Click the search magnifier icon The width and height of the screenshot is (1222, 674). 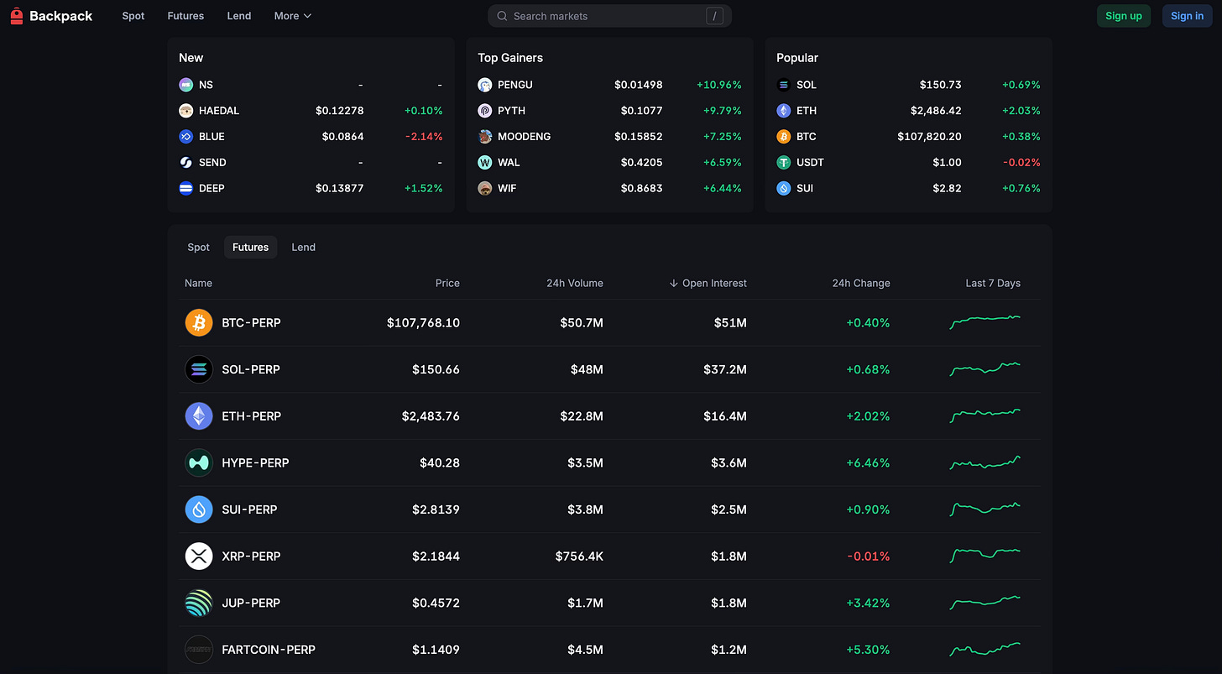pyautogui.click(x=502, y=16)
